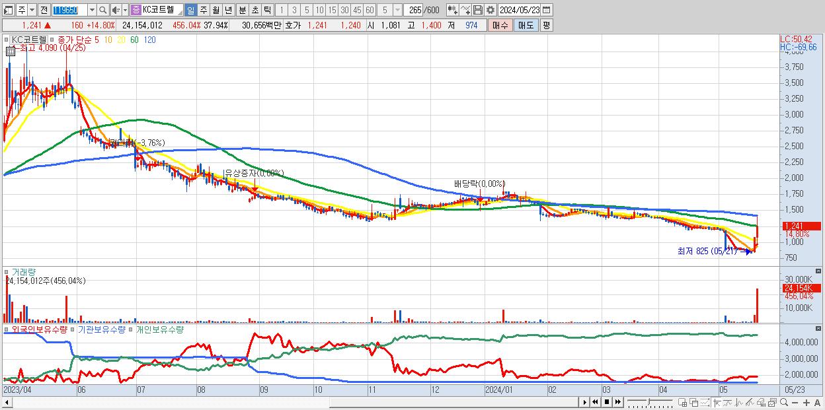This screenshot has height=410, width=825.
Task: Click the rewind button in bottom controls
Action: pyautogui.click(x=596, y=402)
